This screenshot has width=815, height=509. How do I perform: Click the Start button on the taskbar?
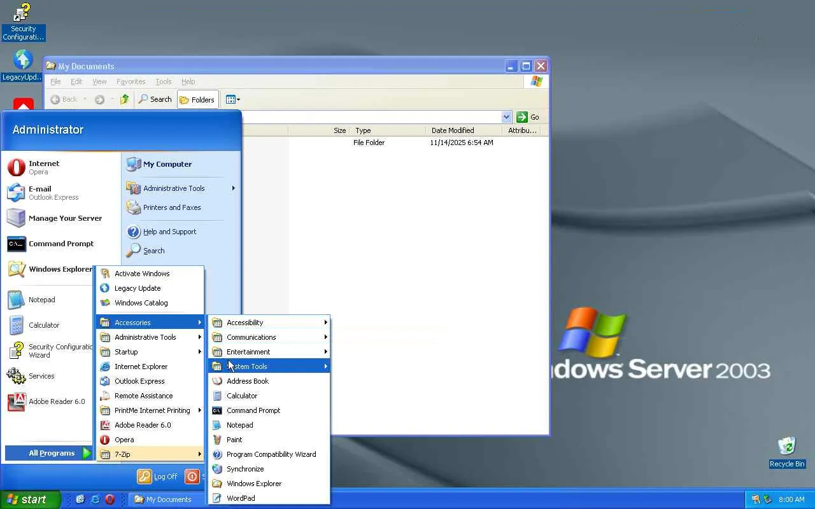(30, 499)
